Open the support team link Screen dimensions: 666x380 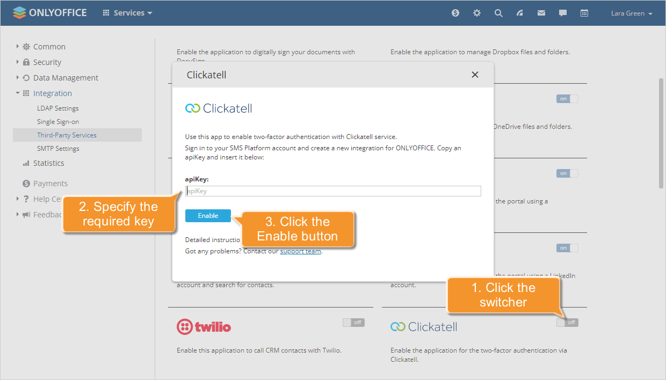pyautogui.click(x=300, y=251)
